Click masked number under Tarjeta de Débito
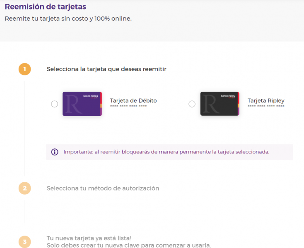The height and width of the screenshot is (248, 304). pos(128,107)
